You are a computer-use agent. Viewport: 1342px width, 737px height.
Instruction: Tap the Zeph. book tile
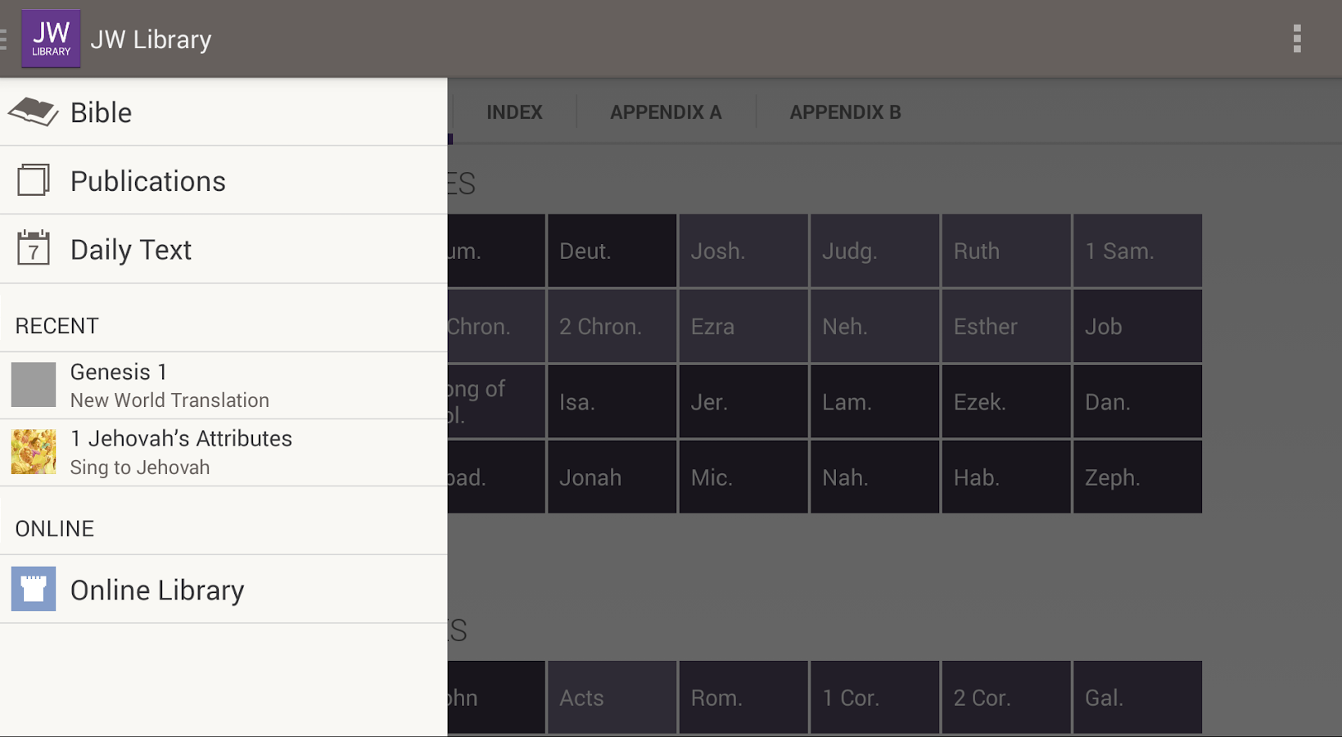click(x=1137, y=477)
